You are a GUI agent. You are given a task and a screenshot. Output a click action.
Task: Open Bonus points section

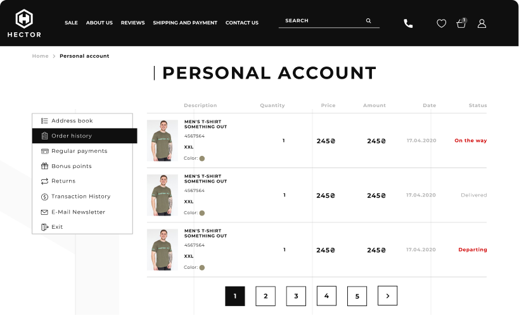pos(82,166)
